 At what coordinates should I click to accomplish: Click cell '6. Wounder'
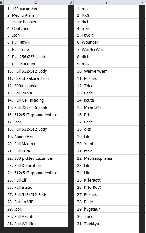(x=106, y=42)
